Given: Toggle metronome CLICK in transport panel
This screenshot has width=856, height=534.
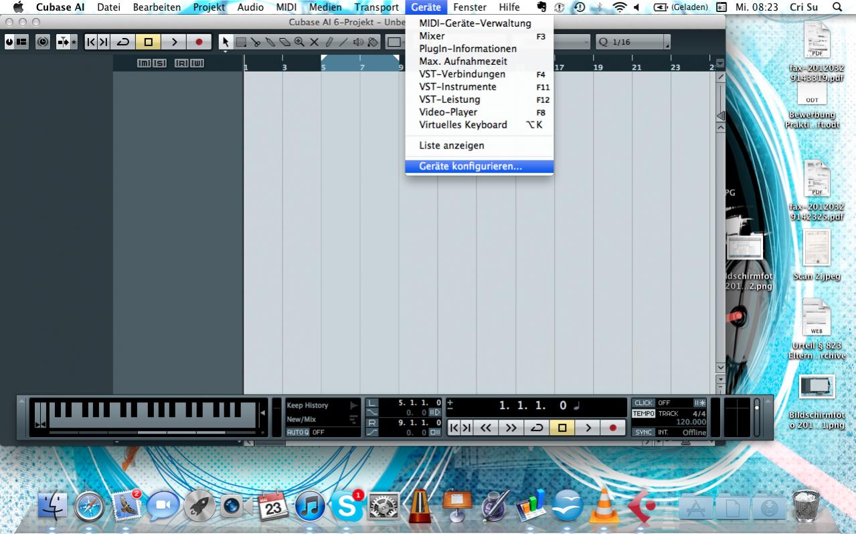Looking at the screenshot, I should point(643,403).
